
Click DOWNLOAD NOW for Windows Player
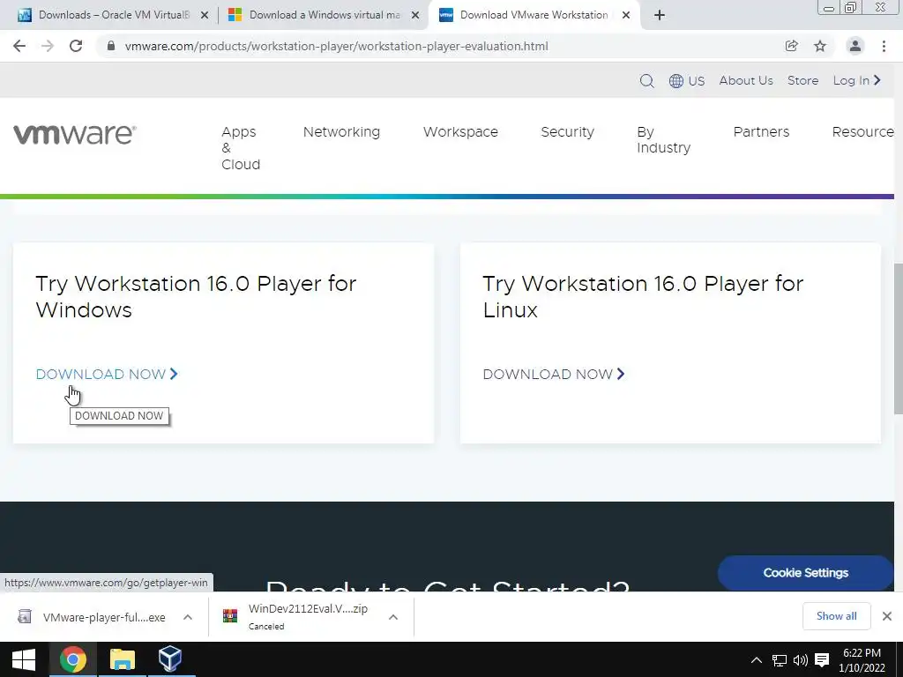click(107, 374)
